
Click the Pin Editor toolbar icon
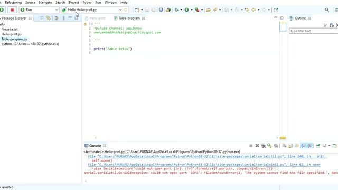tap(276, 9)
